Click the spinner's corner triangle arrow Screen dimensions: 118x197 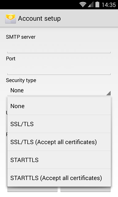coord(108,93)
